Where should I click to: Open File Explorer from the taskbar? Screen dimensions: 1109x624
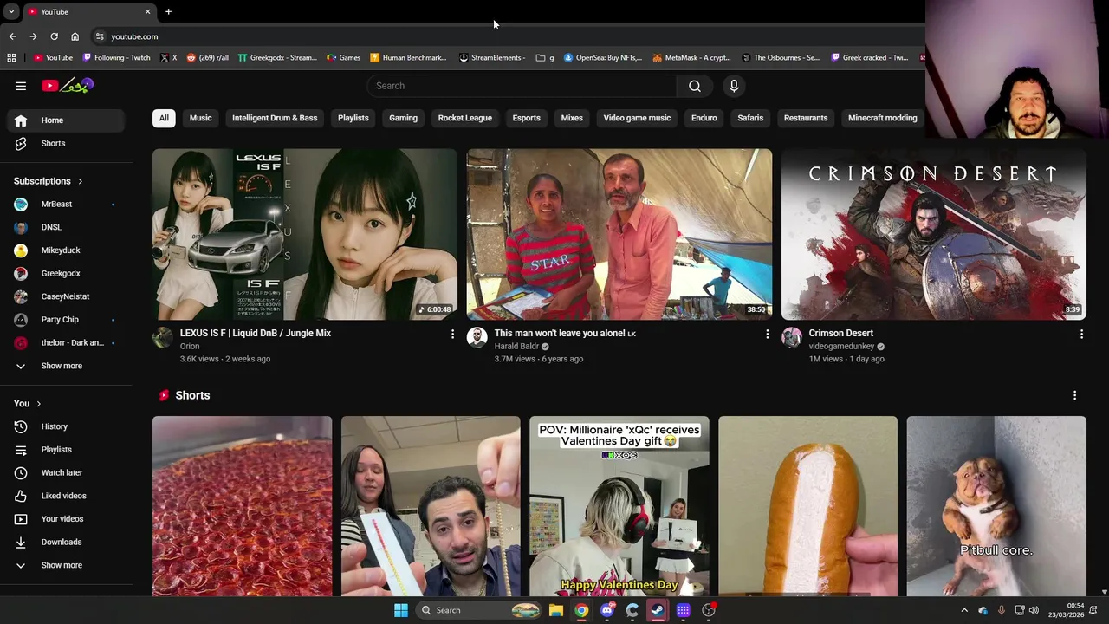click(556, 610)
